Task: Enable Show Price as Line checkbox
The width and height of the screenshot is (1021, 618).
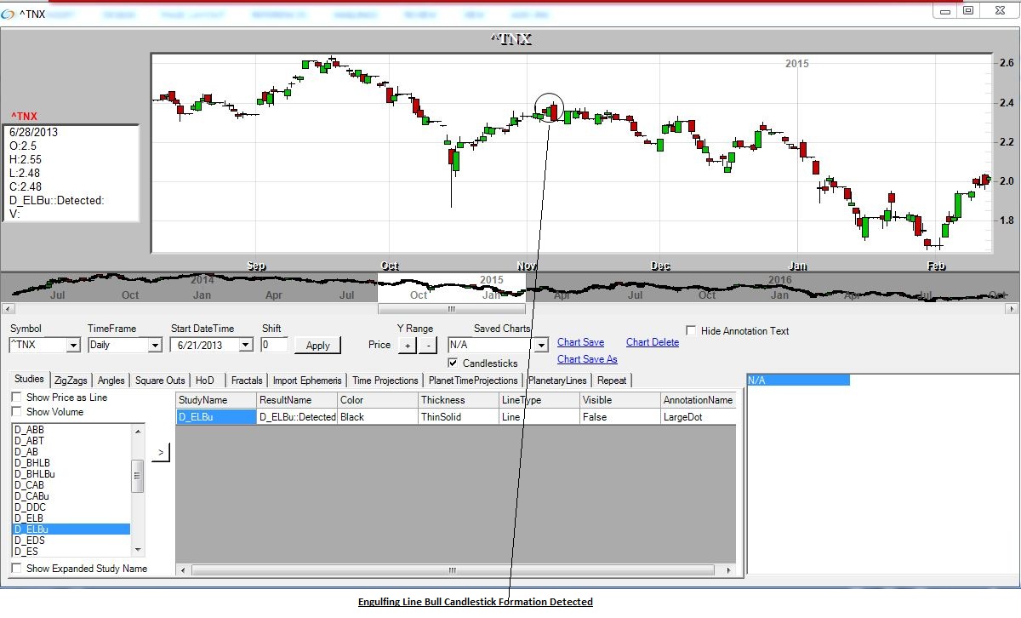Action: pyautogui.click(x=17, y=398)
